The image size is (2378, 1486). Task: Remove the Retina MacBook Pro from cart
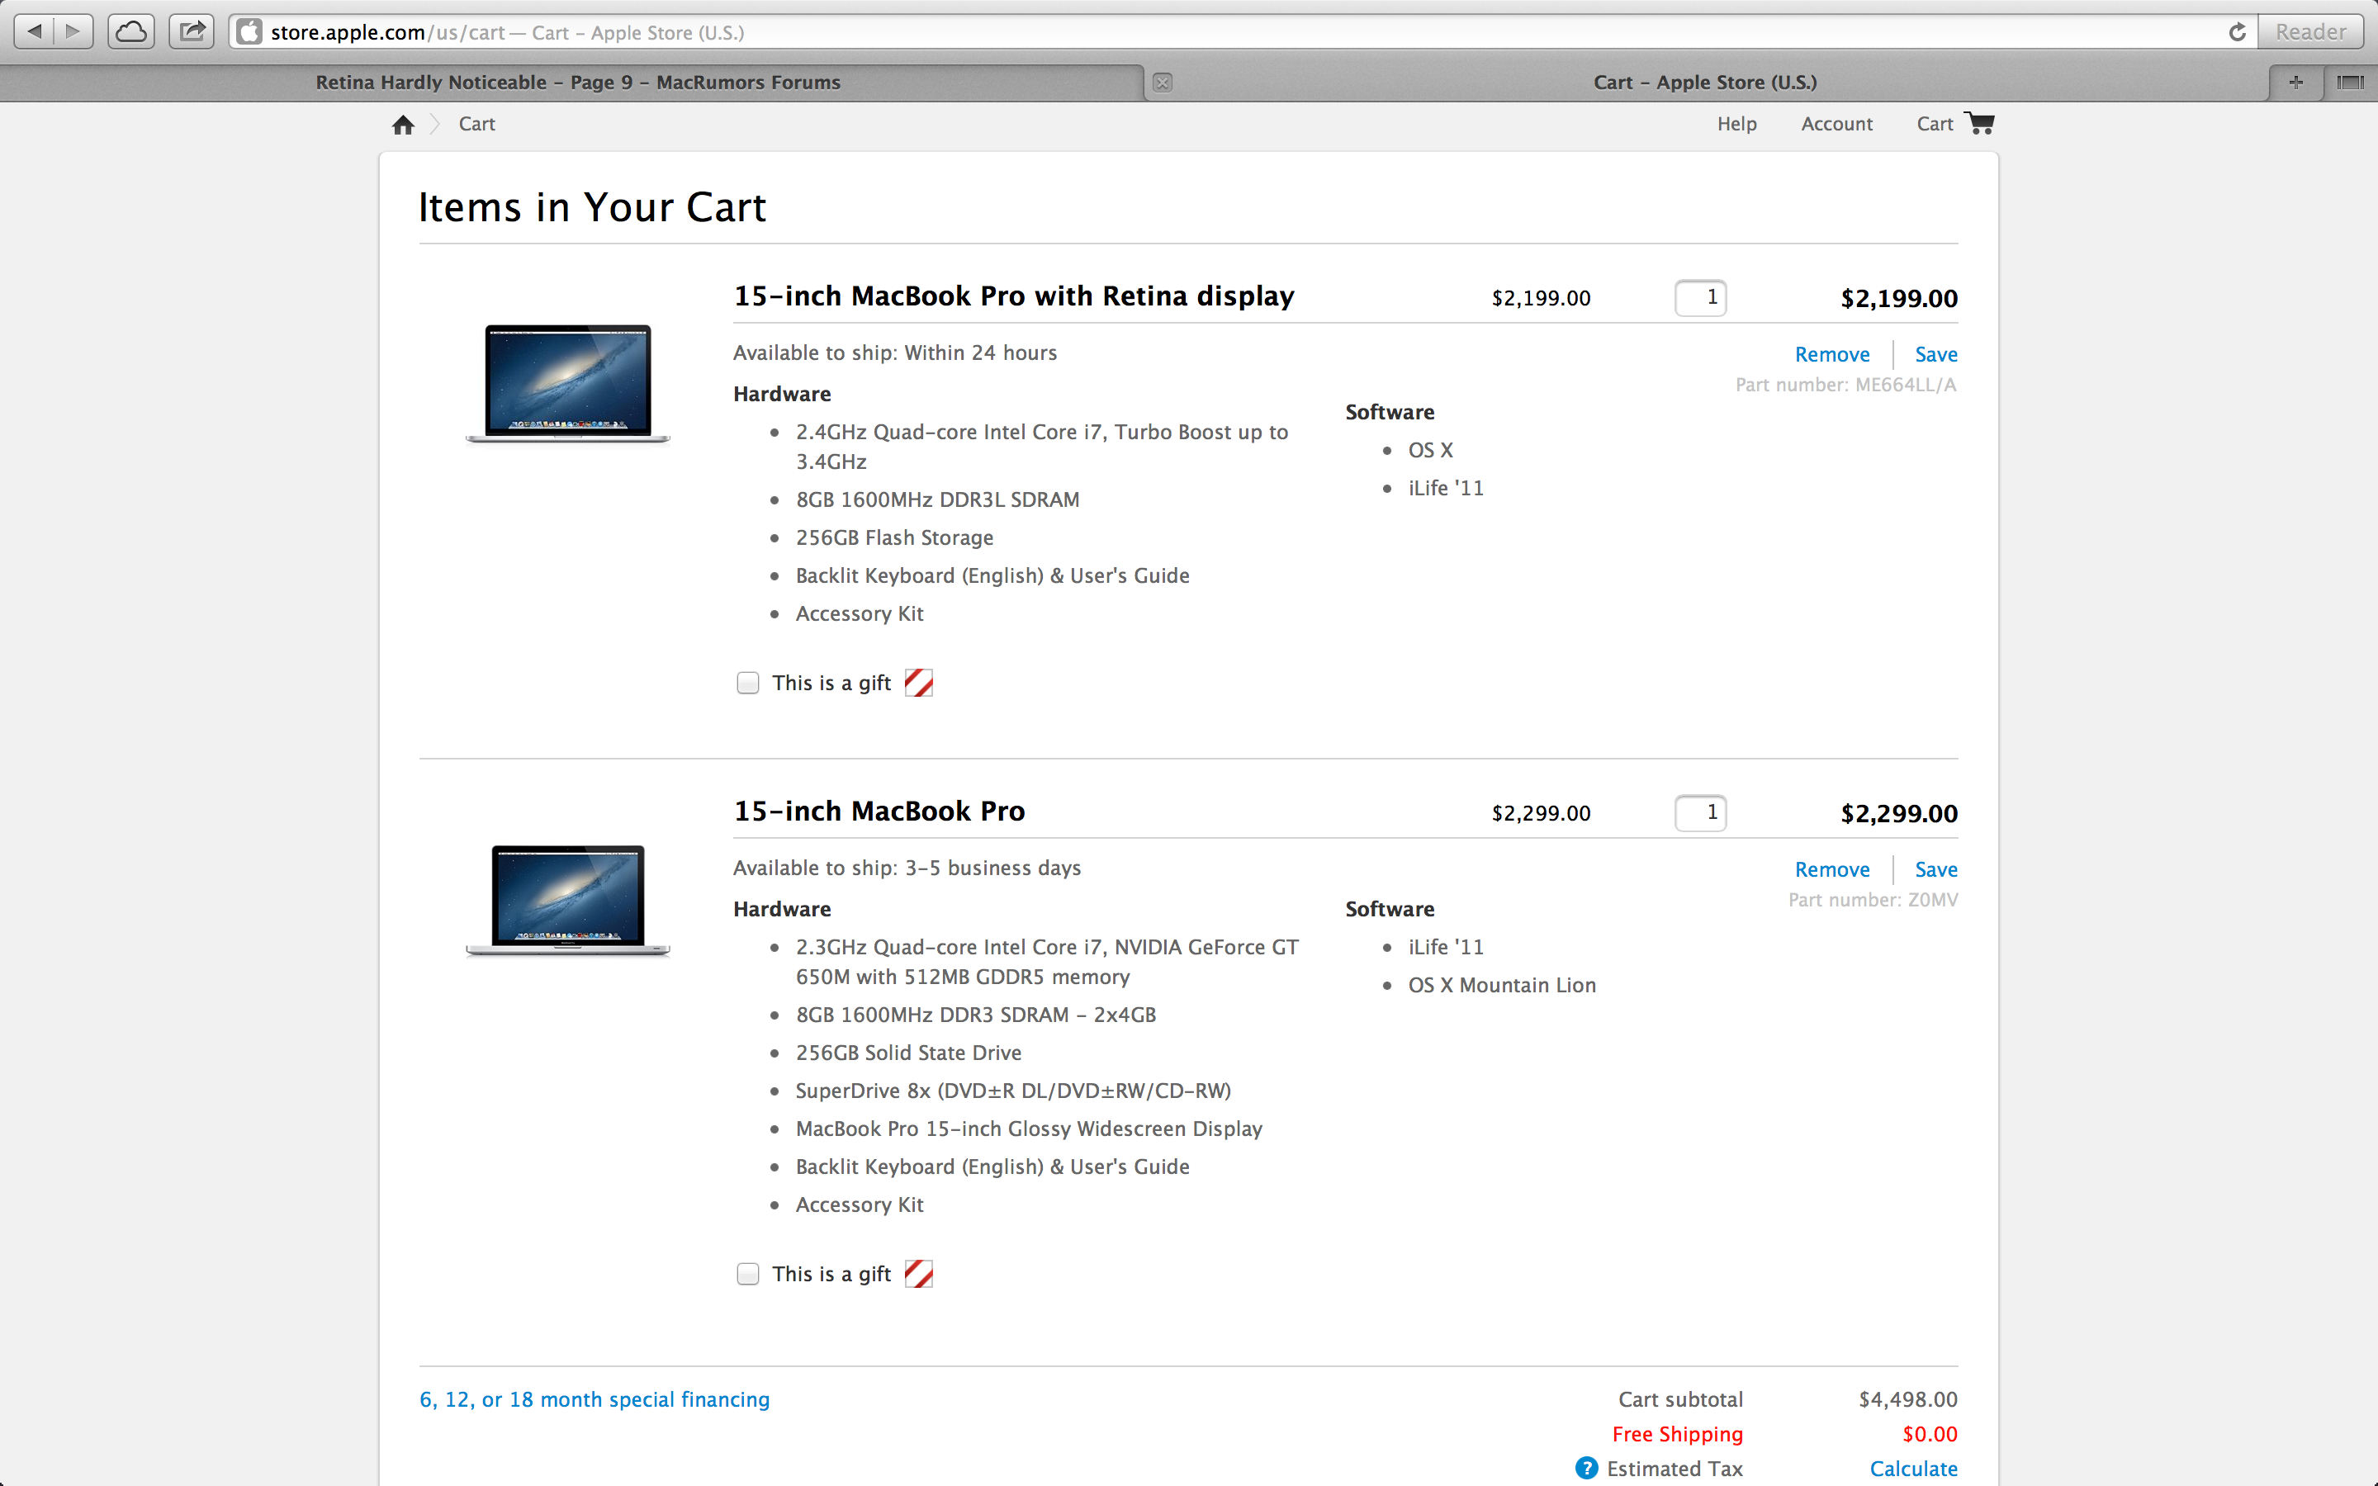point(1831,354)
